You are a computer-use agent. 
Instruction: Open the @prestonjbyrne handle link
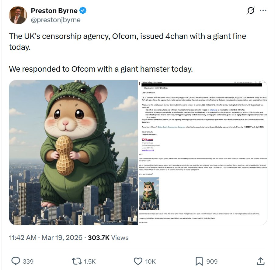tap(56, 20)
